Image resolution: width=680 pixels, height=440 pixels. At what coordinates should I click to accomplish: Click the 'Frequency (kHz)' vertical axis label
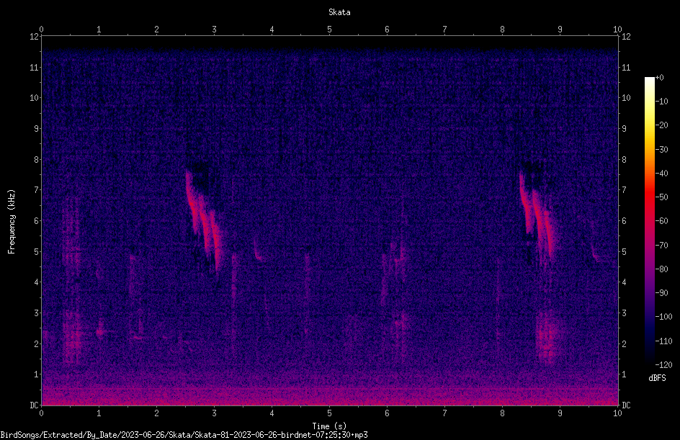12,222
